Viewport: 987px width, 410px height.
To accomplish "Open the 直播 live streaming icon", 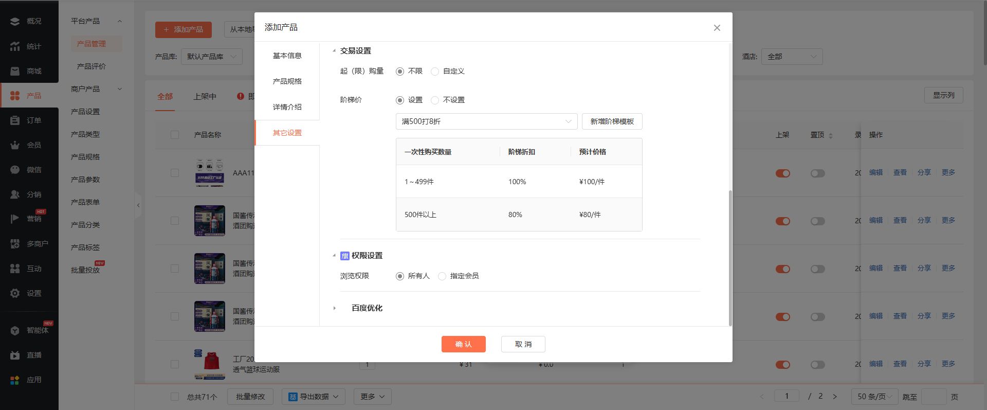I will [x=15, y=355].
